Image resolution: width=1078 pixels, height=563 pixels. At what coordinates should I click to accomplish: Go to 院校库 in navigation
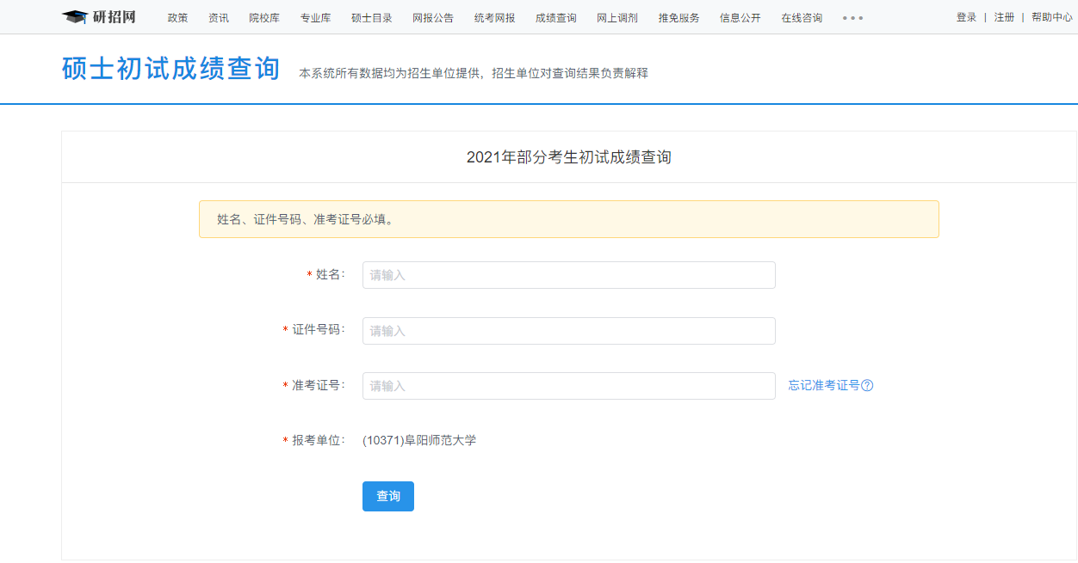[x=264, y=18]
